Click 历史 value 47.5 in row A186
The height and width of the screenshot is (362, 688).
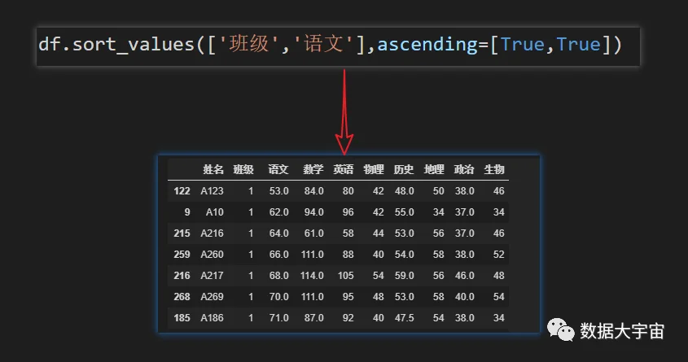click(404, 318)
